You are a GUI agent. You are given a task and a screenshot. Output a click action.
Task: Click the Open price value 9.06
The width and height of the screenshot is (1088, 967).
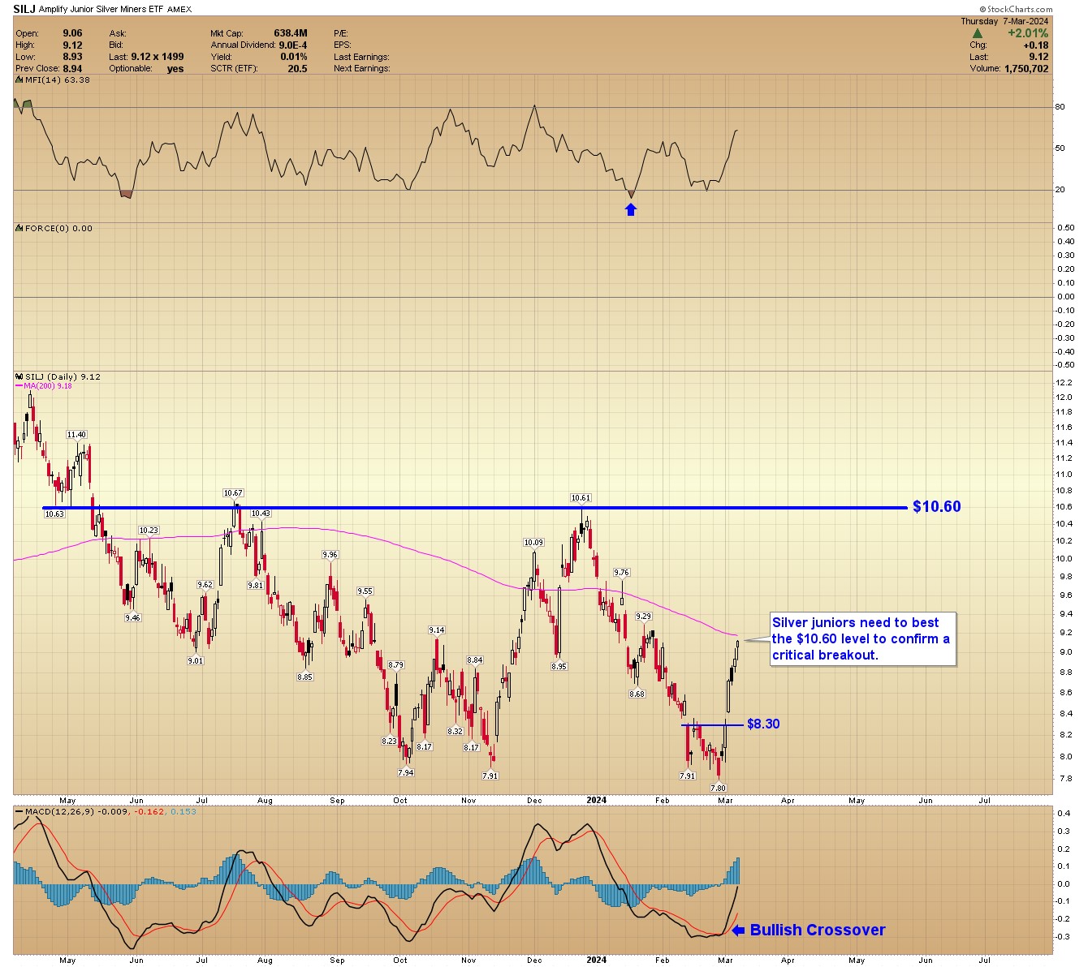(72, 33)
